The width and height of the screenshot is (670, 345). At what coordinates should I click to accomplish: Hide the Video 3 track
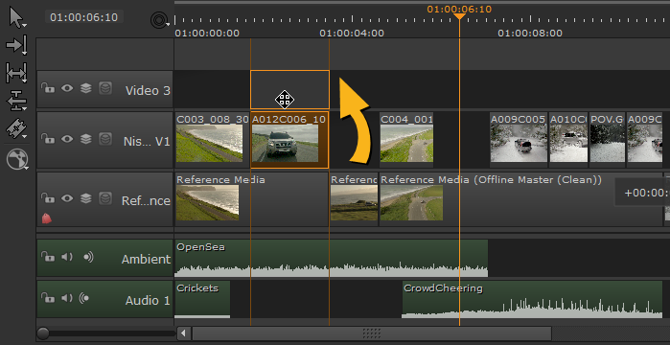67,88
